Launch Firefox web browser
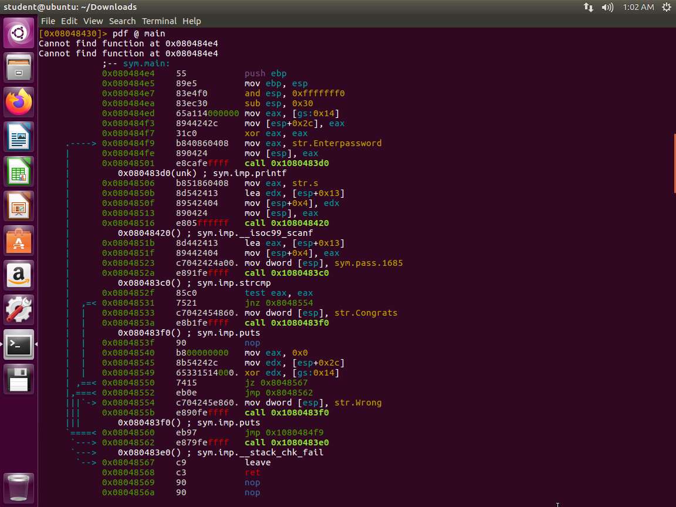Screen dimensions: 676x507 pos(19,102)
